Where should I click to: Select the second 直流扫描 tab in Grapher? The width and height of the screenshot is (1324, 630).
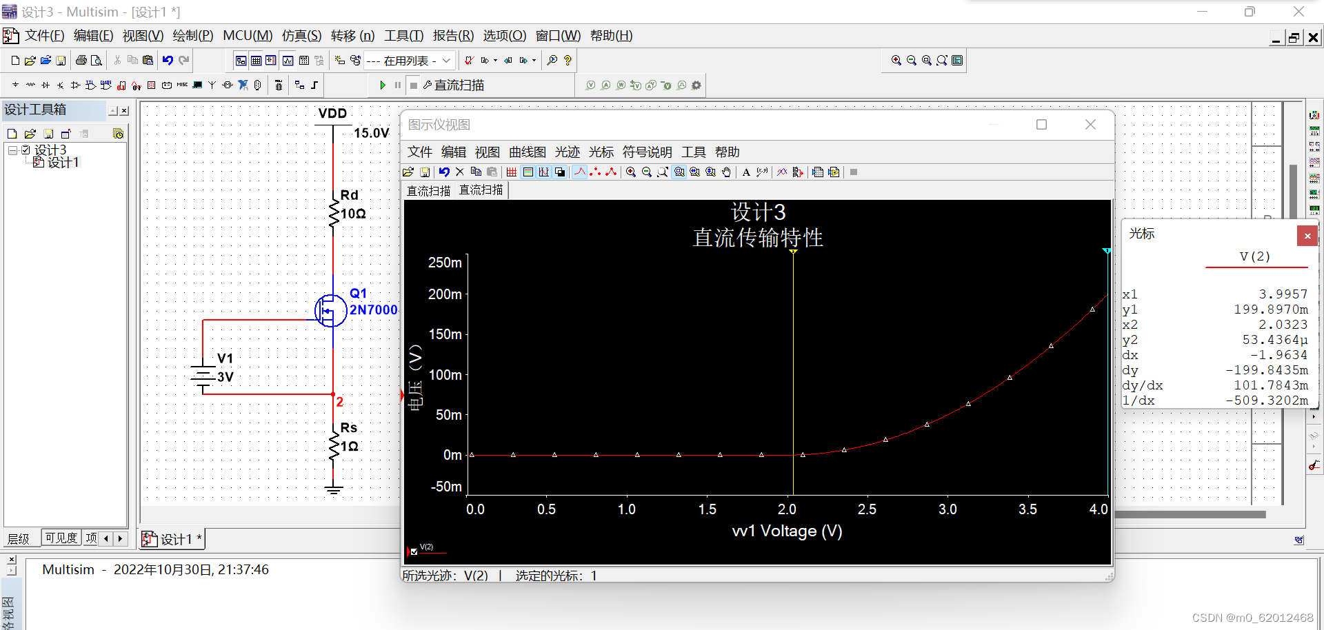pos(481,190)
